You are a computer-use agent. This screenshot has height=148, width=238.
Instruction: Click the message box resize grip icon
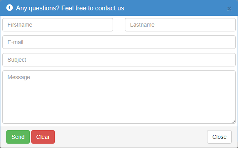[x=233, y=121]
